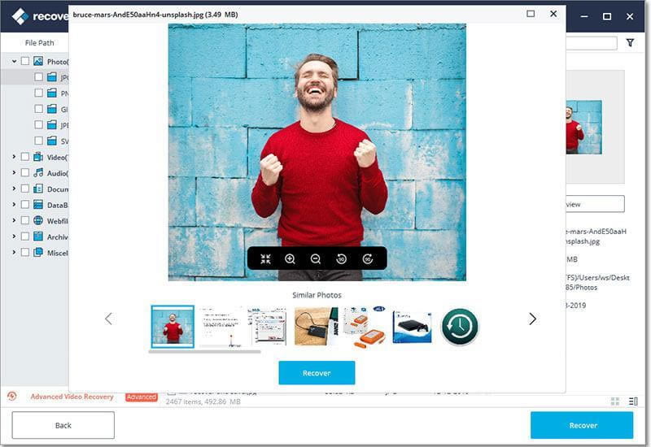Viewport: 651px width, 447px height.
Task: Open Advanced Video Recovery option
Action: (72, 397)
